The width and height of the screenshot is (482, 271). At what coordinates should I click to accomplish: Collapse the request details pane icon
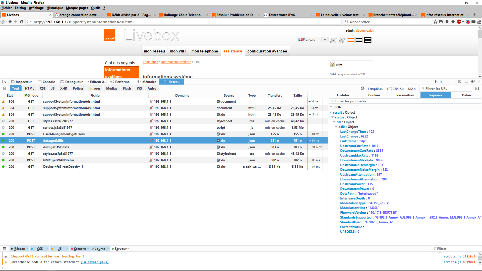point(477,88)
